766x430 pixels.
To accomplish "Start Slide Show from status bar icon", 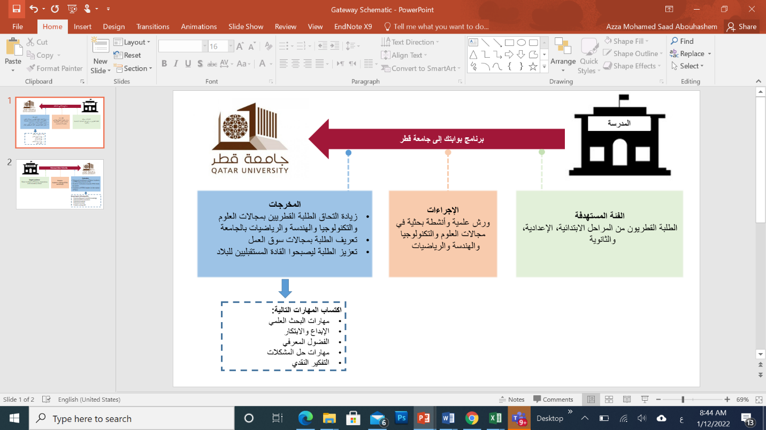I will click(645, 400).
